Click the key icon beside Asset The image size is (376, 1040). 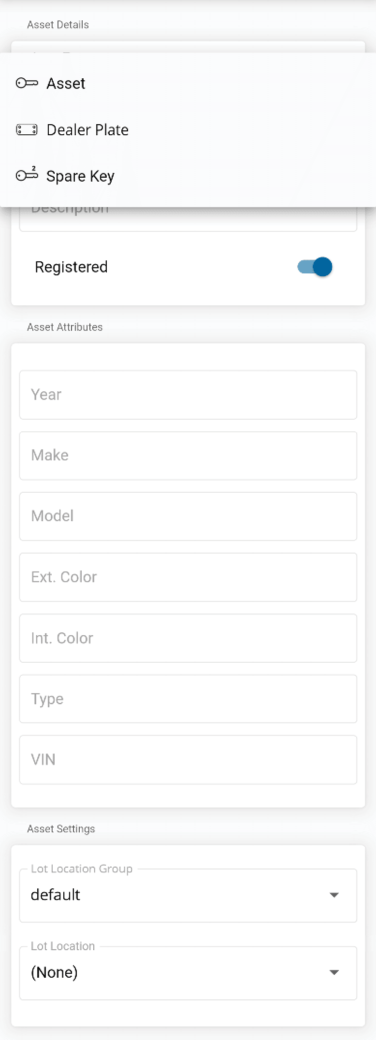tap(27, 83)
